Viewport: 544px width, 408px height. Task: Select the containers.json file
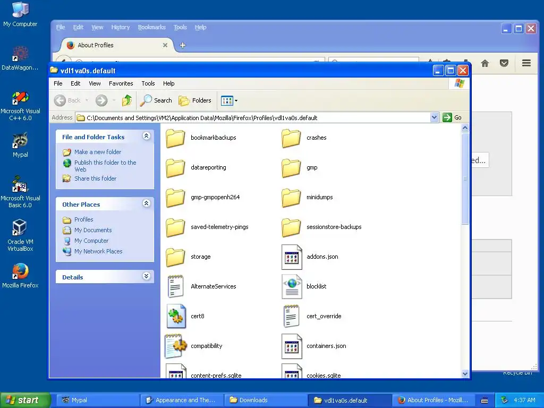pyautogui.click(x=314, y=346)
